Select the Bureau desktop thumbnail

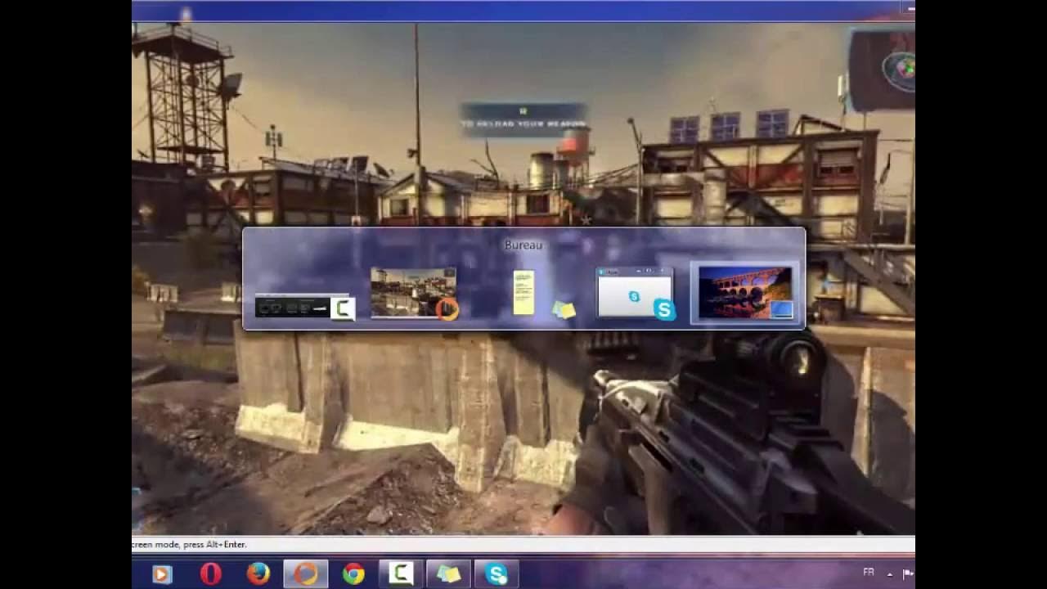click(x=745, y=293)
